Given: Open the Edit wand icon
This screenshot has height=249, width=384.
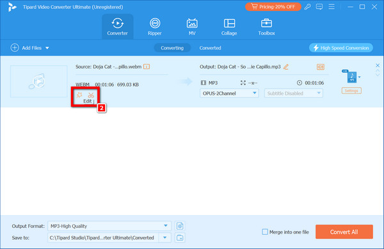Looking at the screenshot, I should point(79,95).
